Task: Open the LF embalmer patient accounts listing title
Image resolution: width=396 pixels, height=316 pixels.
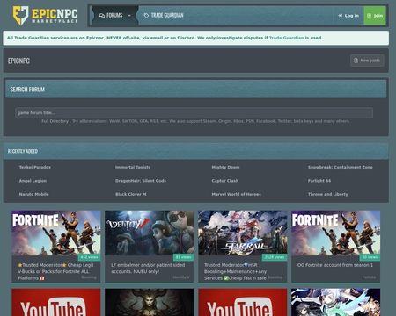Action: (148, 269)
